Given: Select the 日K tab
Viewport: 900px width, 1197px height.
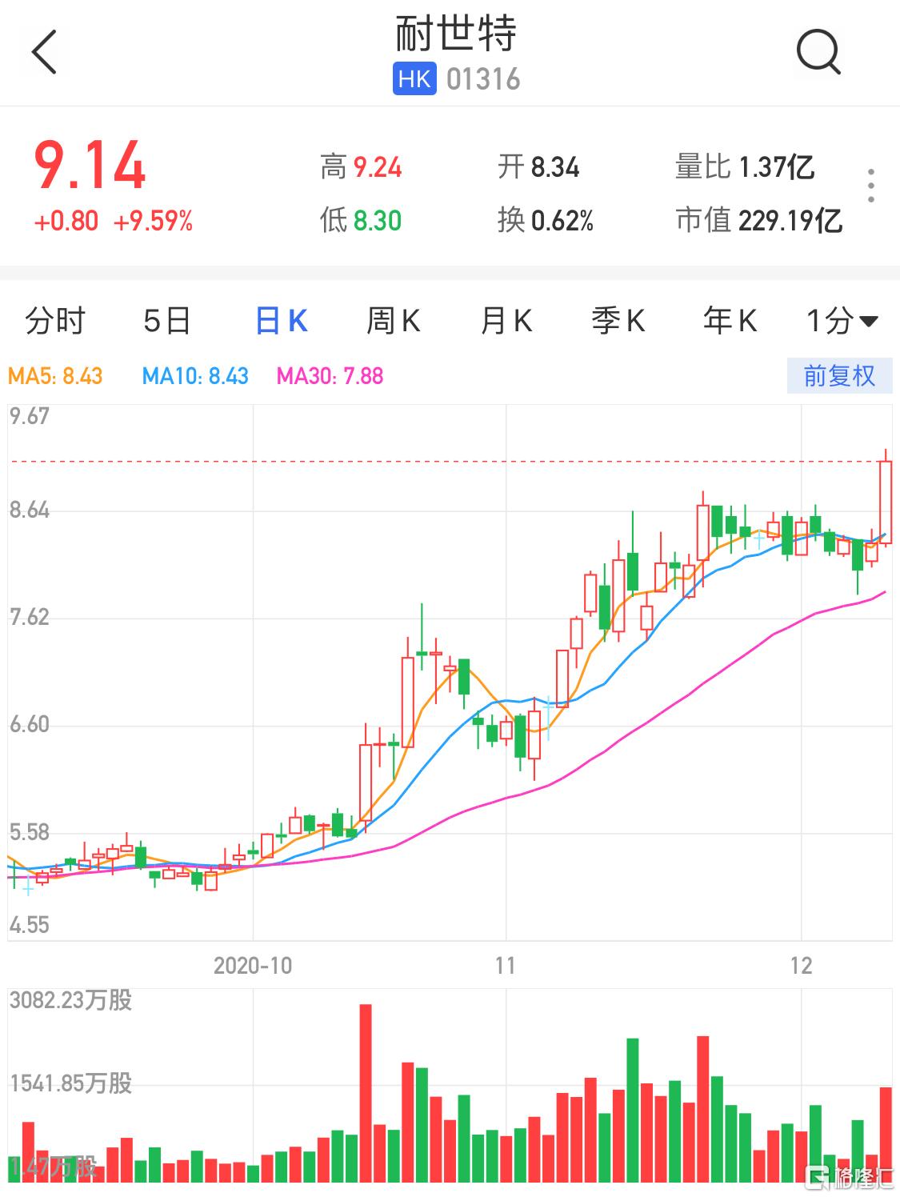Looking at the screenshot, I should pyautogui.click(x=281, y=322).
